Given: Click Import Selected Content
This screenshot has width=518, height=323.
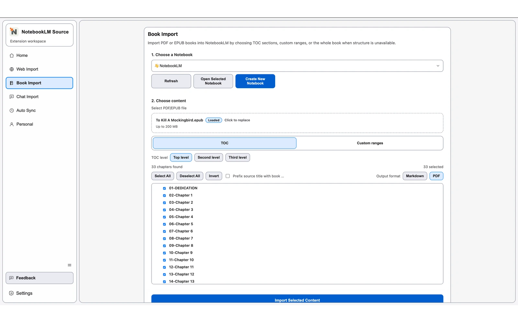Looking at the screenshot, I should click(x=297, y=300).
